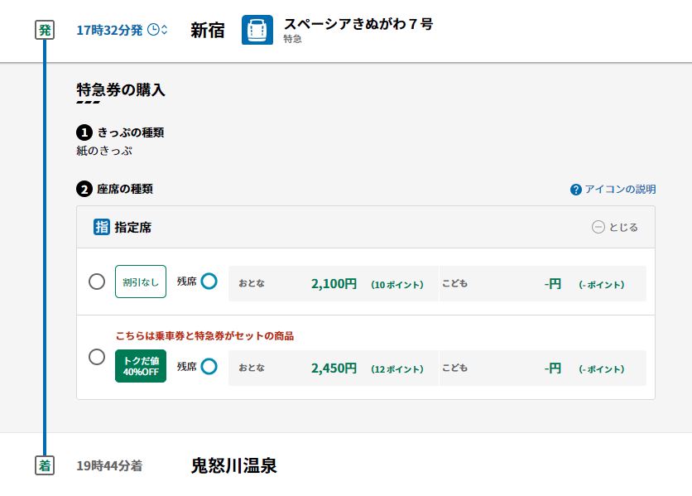Click the 指定席 section title
This screenshot has height=496, width=692.
click(x=132, y=228)
